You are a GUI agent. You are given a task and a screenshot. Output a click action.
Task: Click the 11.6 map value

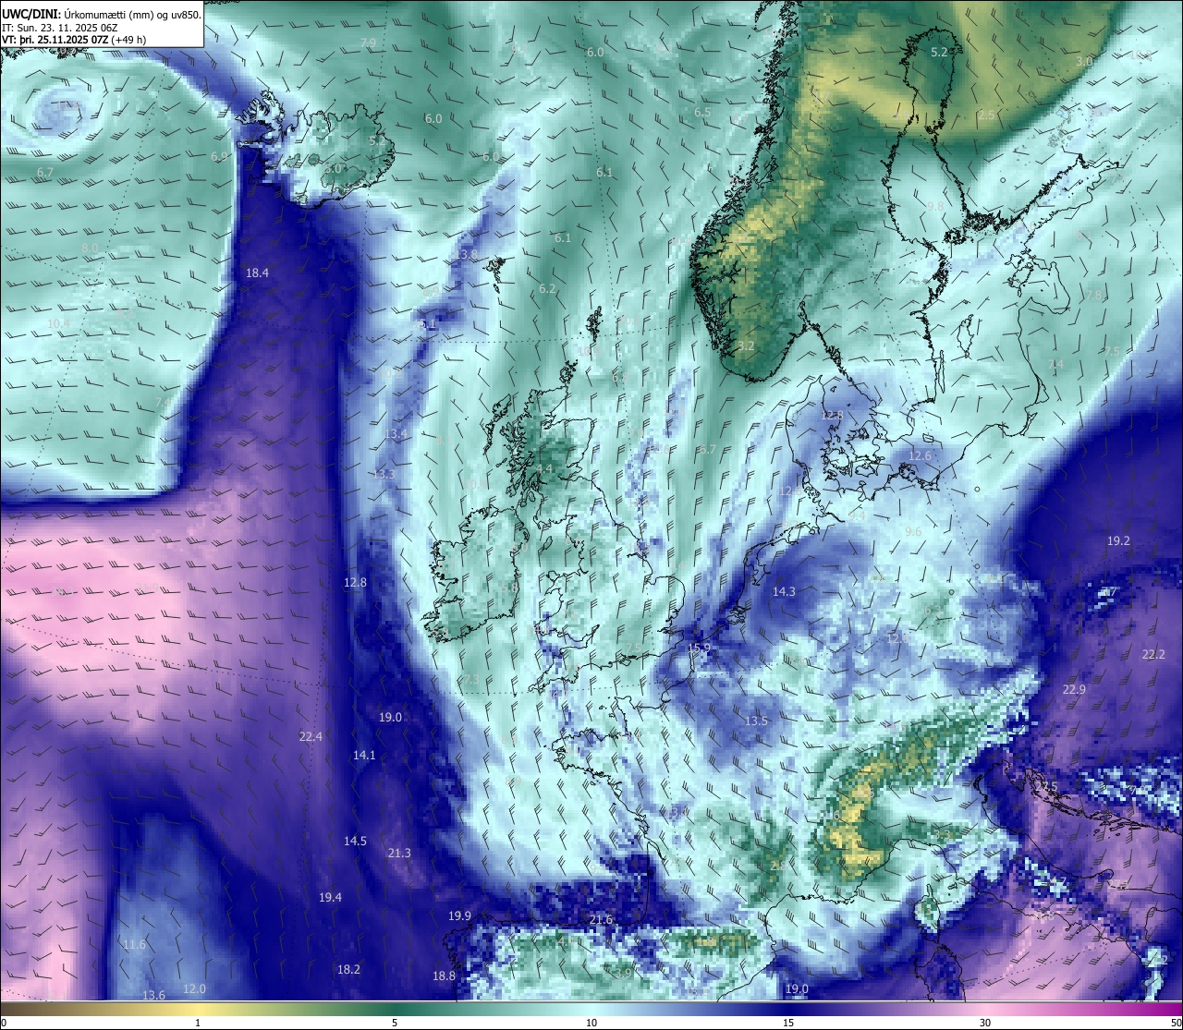pos(134,944)
